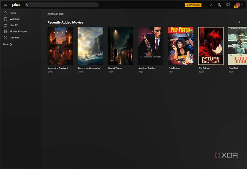
Task: Click the Watchlist bookmark icon
Action: (x=5, y=19)
